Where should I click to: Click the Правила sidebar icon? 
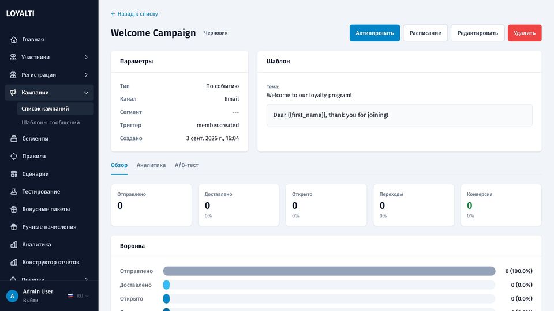point(14,156)
